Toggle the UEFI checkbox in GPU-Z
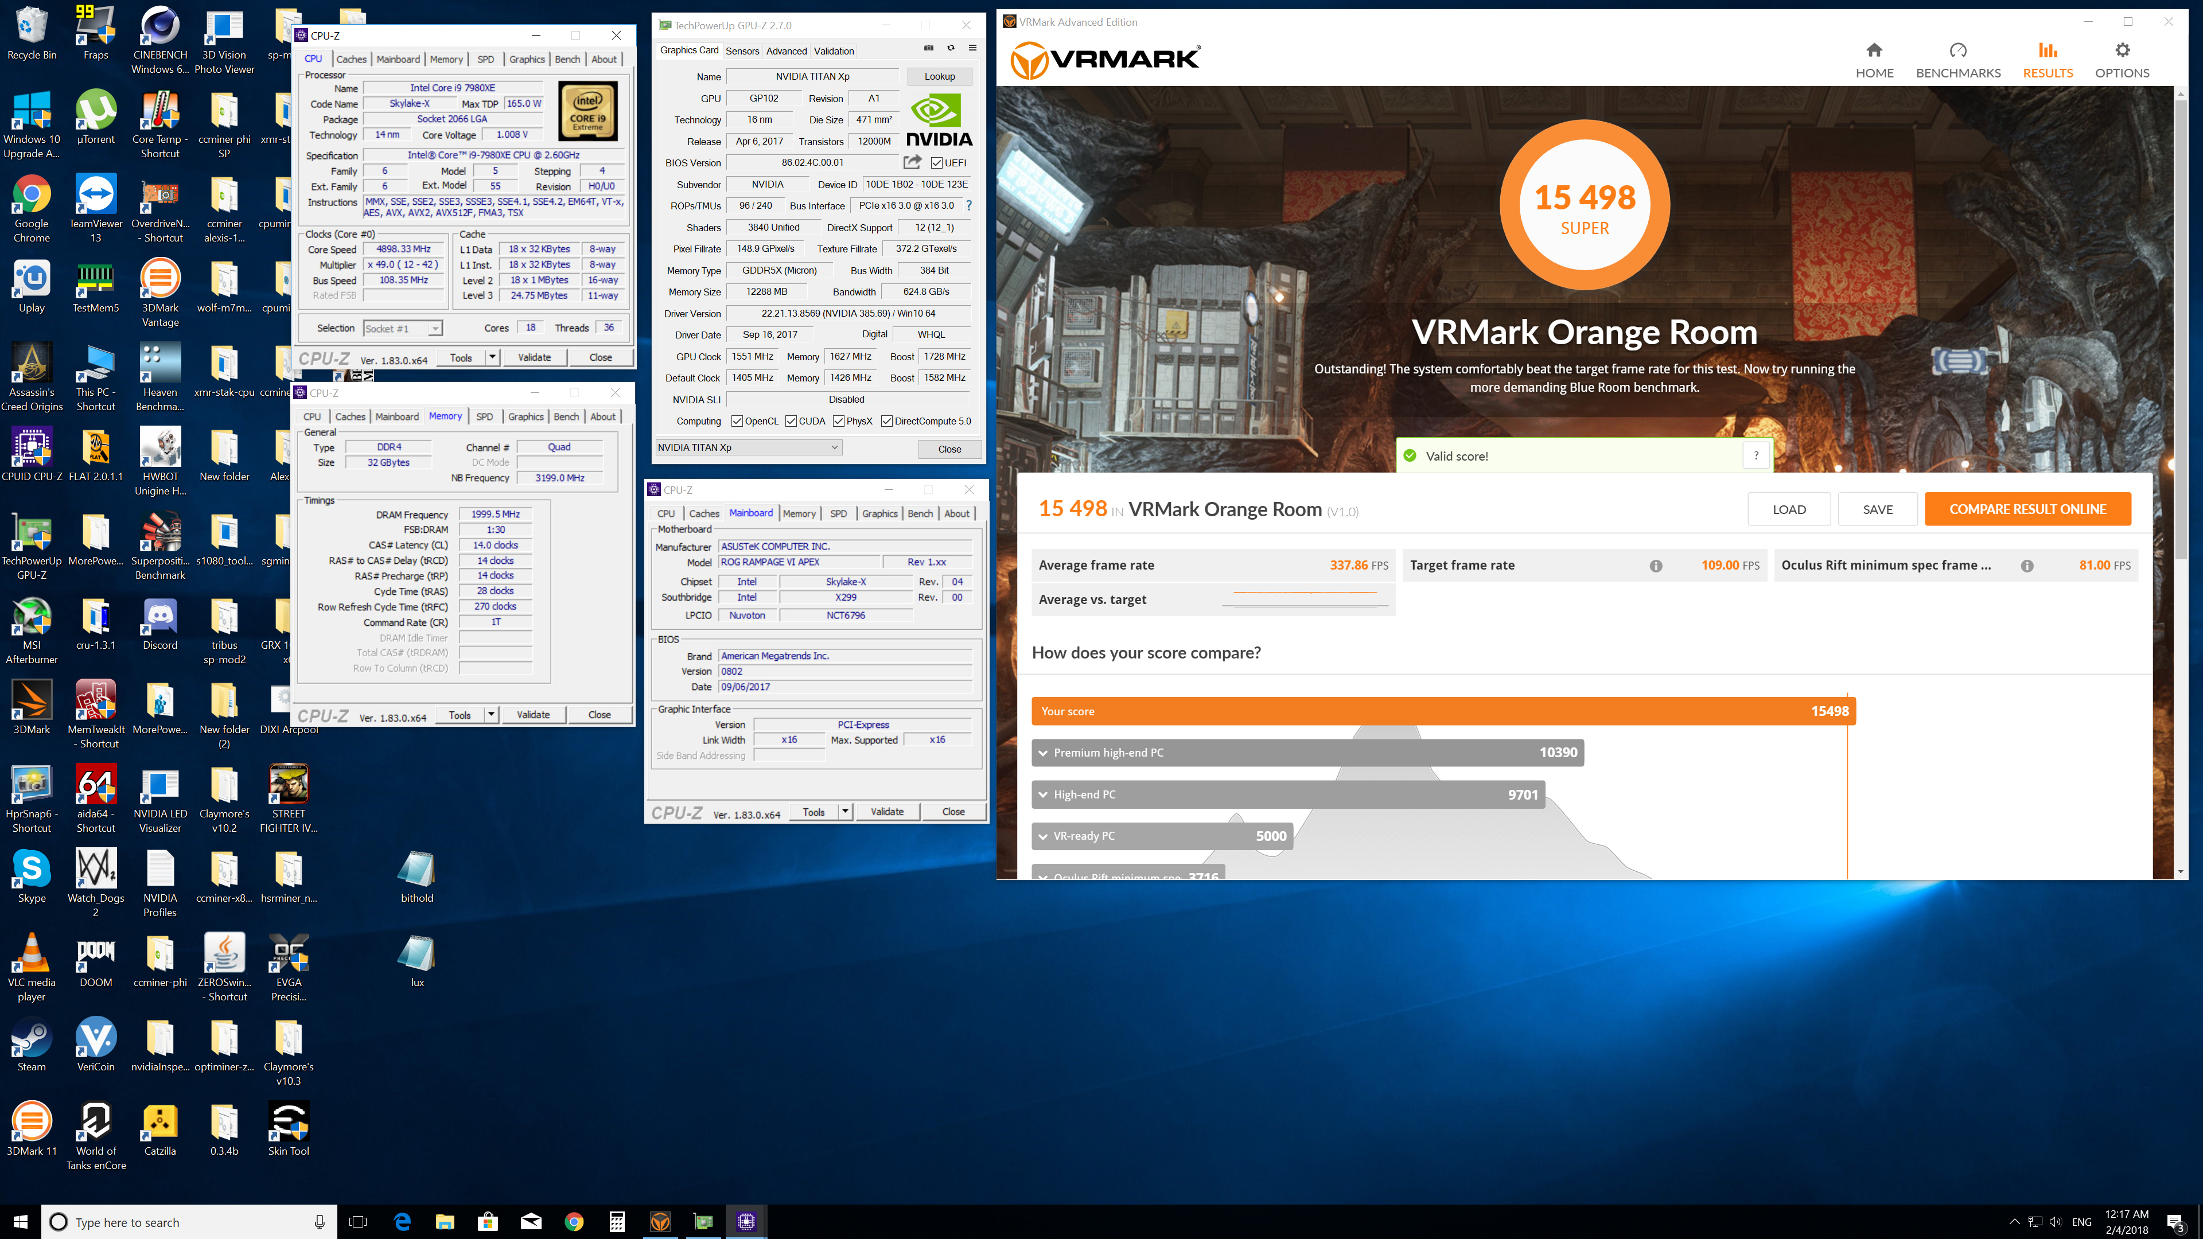Viewport: 2203px width, 1239px height. point(936,162)
